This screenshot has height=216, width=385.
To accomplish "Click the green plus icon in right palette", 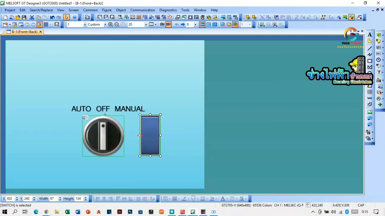I will point(380,105).
